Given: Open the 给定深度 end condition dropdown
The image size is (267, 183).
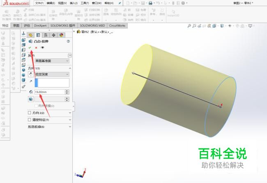Looking at the screenshot, I should (52, 74).
